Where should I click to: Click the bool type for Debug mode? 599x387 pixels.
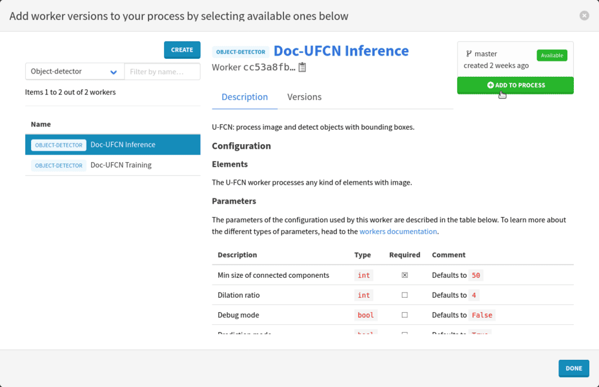pyautogui.click(x=365, y=315)
